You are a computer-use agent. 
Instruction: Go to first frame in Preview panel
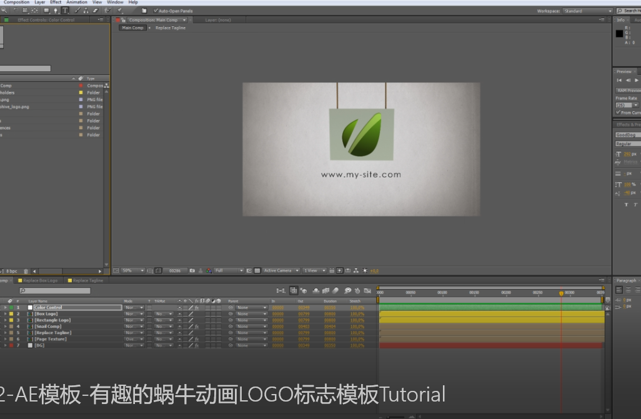[x=619, y=80]
